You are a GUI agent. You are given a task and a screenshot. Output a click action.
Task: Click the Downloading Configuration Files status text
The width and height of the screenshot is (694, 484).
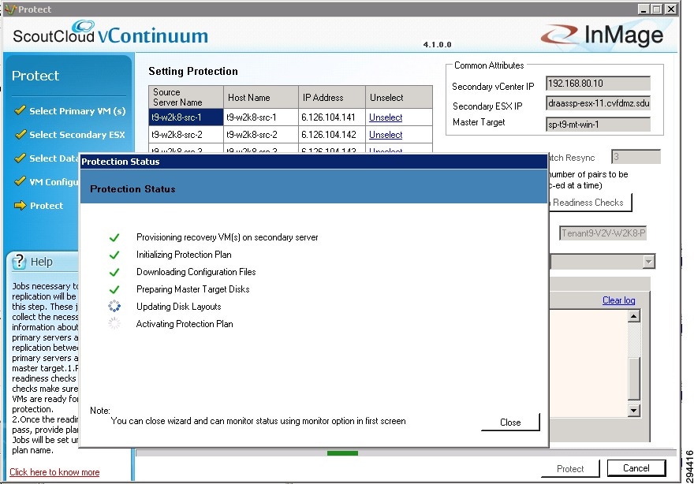click(196, 272)
